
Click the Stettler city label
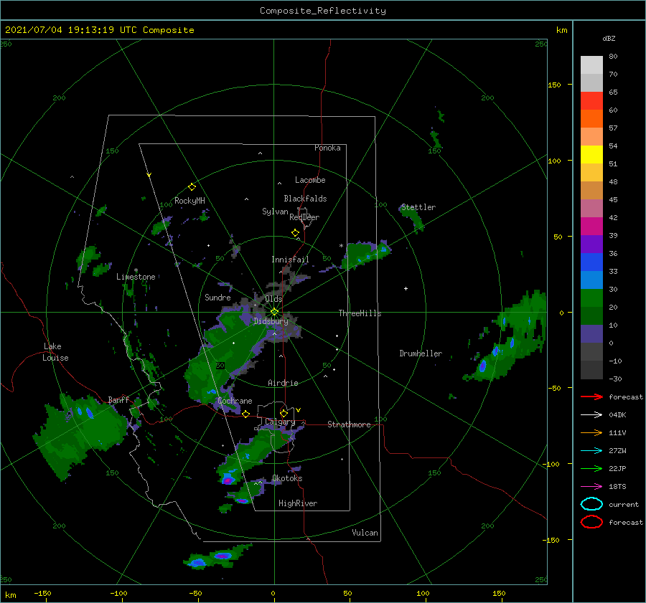(x=418, y=207)
